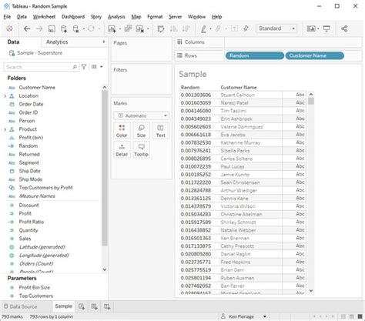Open the Format menu
The width and height of the screenshot is (365, 321).
155,17
